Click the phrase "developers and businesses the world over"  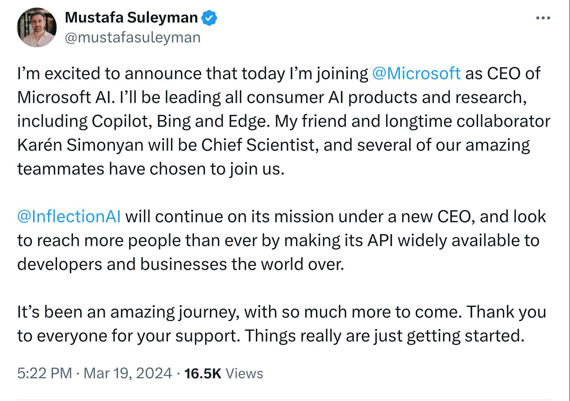click(180, 264)
